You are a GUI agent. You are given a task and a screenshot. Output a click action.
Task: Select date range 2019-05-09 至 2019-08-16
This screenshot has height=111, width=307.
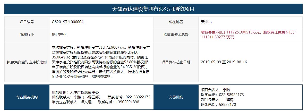point(224,62)
